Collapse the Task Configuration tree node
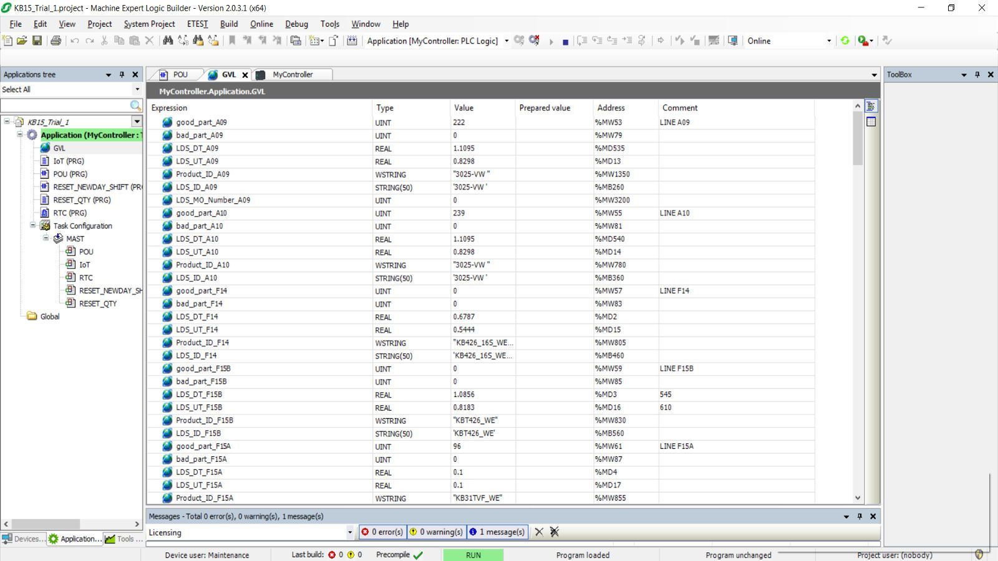 click(x=32, y=226)
